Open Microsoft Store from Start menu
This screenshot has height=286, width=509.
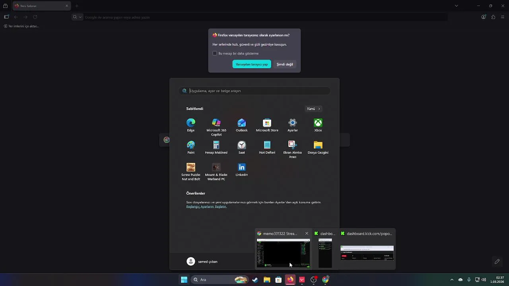[x=267, y=125]
